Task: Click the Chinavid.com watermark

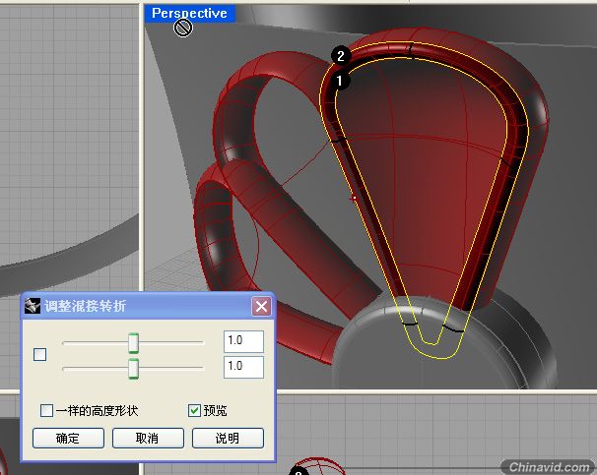Action: pyautogui.click(x=549, y=466)
